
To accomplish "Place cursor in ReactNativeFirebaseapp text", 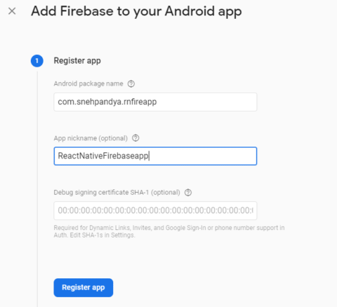I will (103, 156).
